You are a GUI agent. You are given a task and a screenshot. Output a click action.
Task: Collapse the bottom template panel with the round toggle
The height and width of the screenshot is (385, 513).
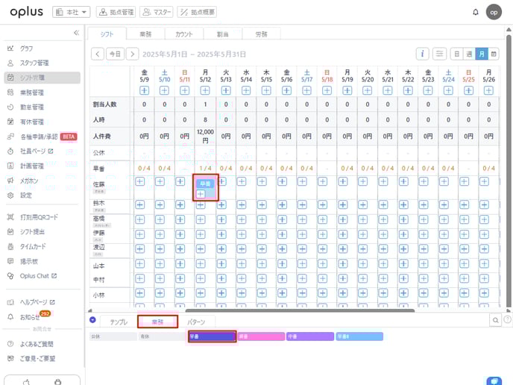point(92,320)
